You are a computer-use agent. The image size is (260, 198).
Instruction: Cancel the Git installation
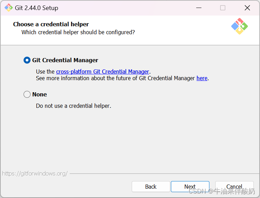234,187
